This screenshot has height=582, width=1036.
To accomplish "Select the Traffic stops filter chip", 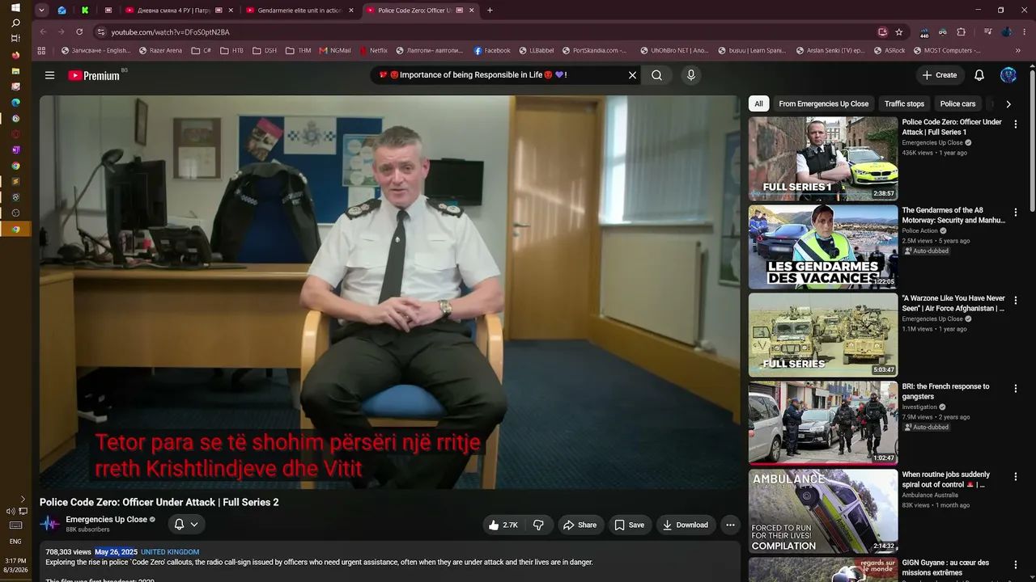I will tap(904, 103).
